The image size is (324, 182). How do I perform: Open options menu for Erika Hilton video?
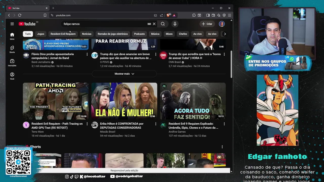point(156,124)
